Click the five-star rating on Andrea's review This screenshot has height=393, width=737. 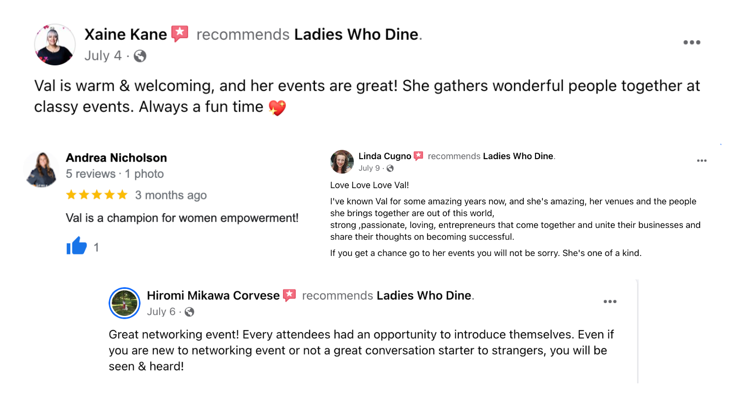(97, 195)
